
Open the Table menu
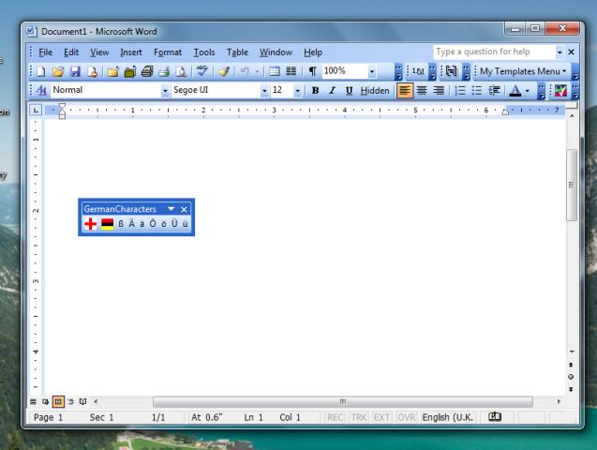[x=237, y=52]
